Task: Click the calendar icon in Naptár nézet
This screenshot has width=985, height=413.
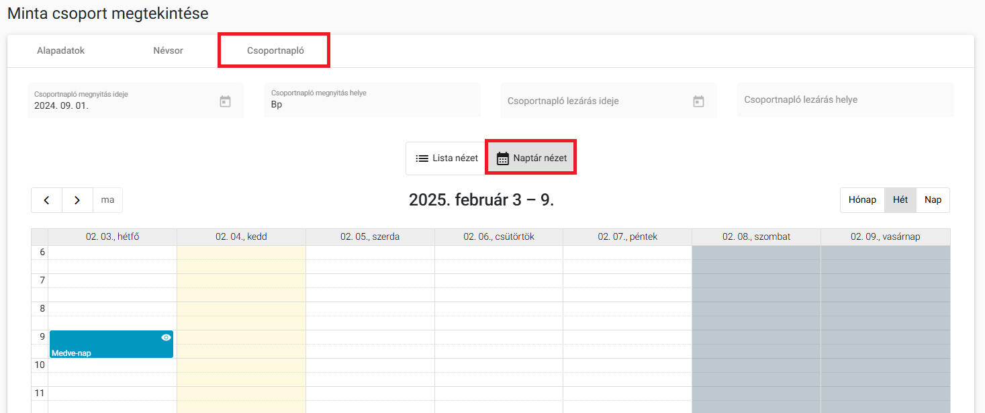Action: 502,158
